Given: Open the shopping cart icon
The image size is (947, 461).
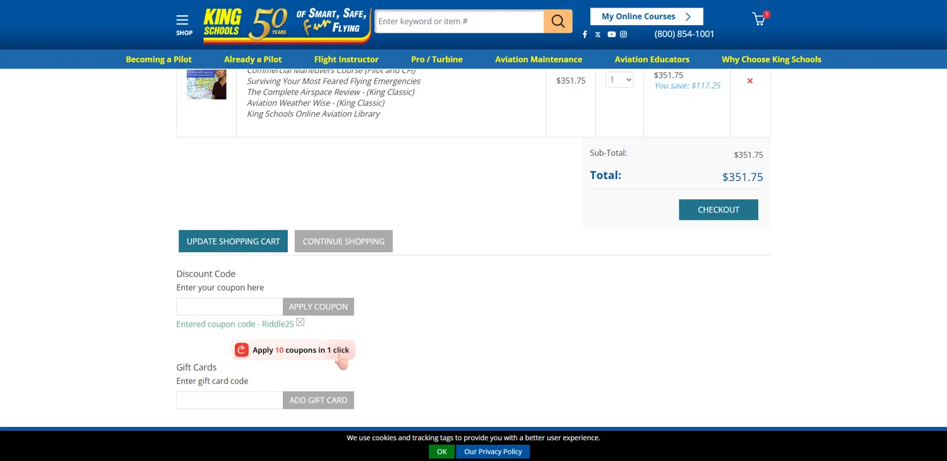Looking at the screenshot, I should point(760,19).
